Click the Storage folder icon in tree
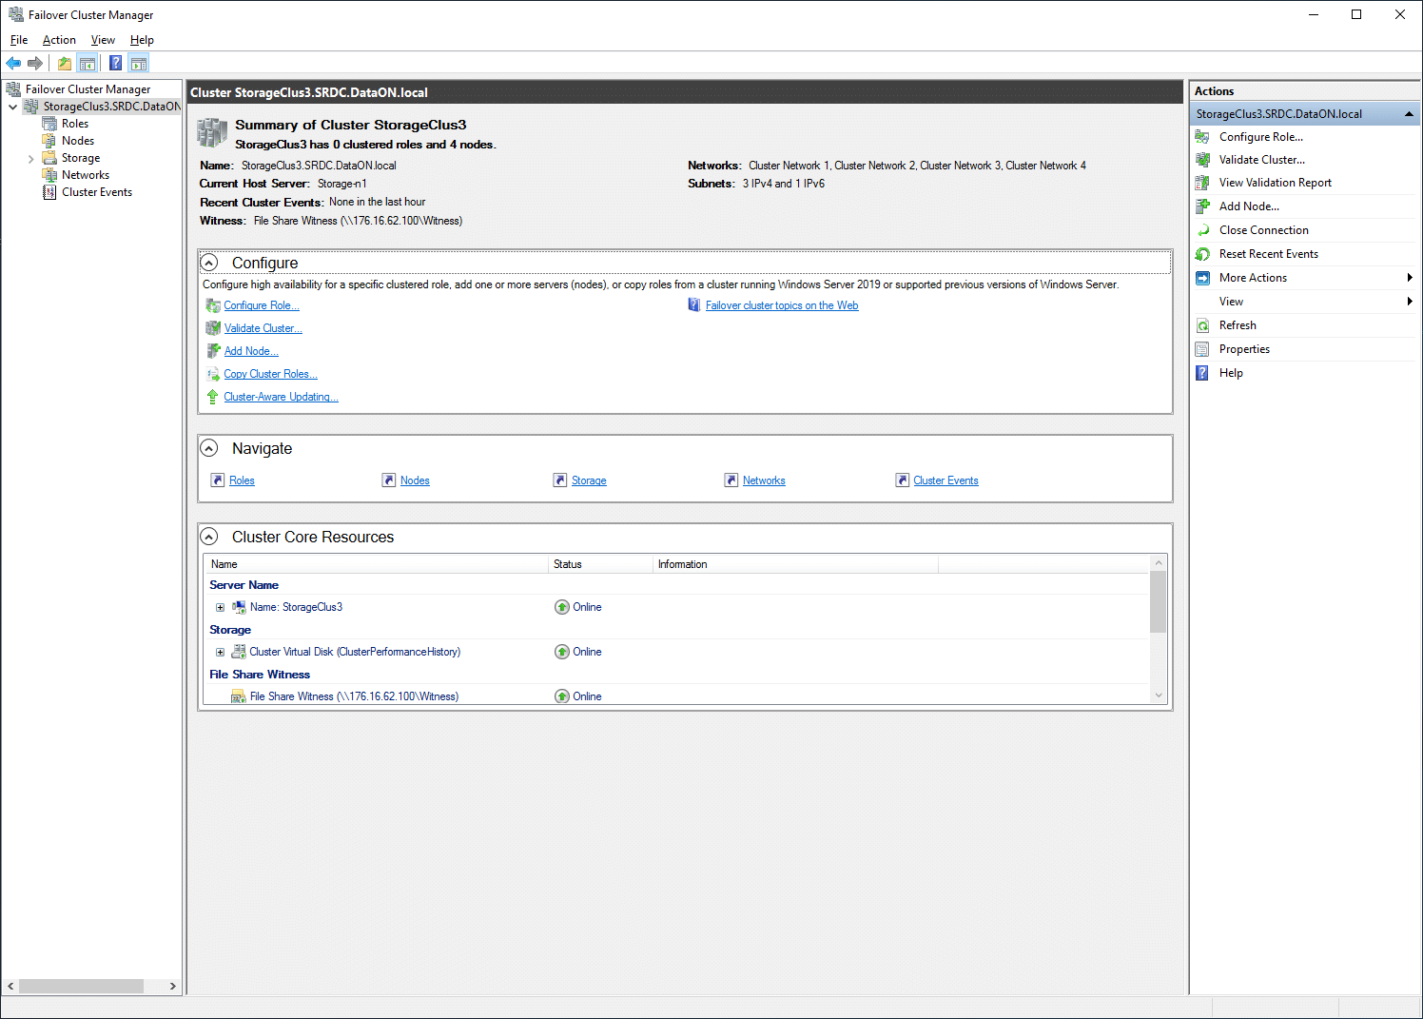 click(x=49, y=158)
